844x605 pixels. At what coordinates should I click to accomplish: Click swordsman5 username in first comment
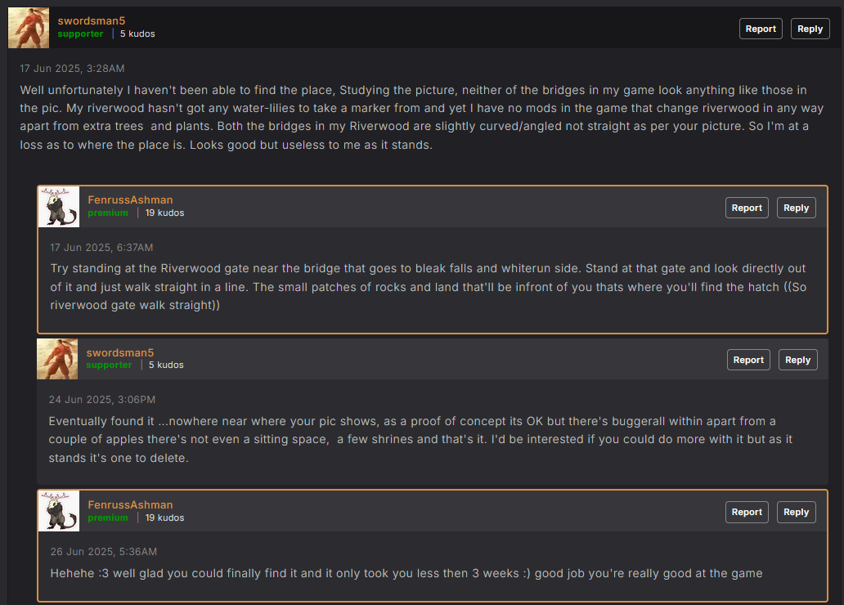pyautogui.click(x=92, y=21)
